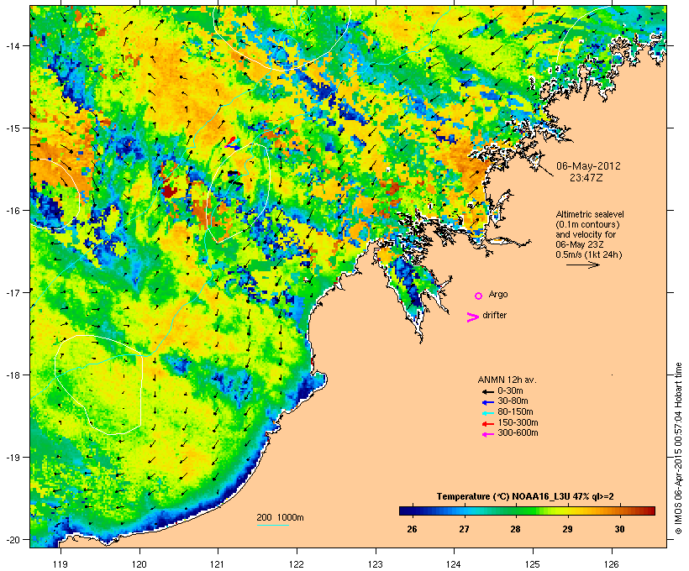The image size is (689, 571).
Task: Click the 'Altimetric sealevel' text
Action: 590,215
